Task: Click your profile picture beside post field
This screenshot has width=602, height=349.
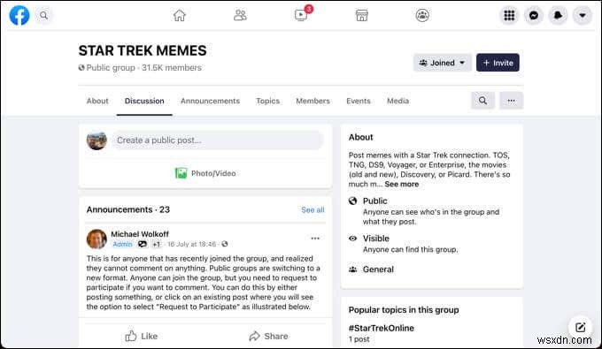Action: 96,140
